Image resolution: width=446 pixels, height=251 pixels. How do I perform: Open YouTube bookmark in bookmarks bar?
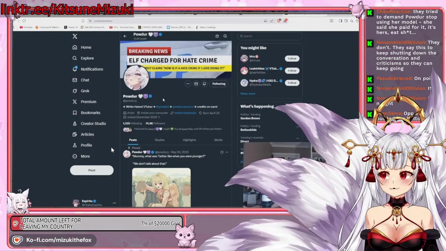pos(26,27)
